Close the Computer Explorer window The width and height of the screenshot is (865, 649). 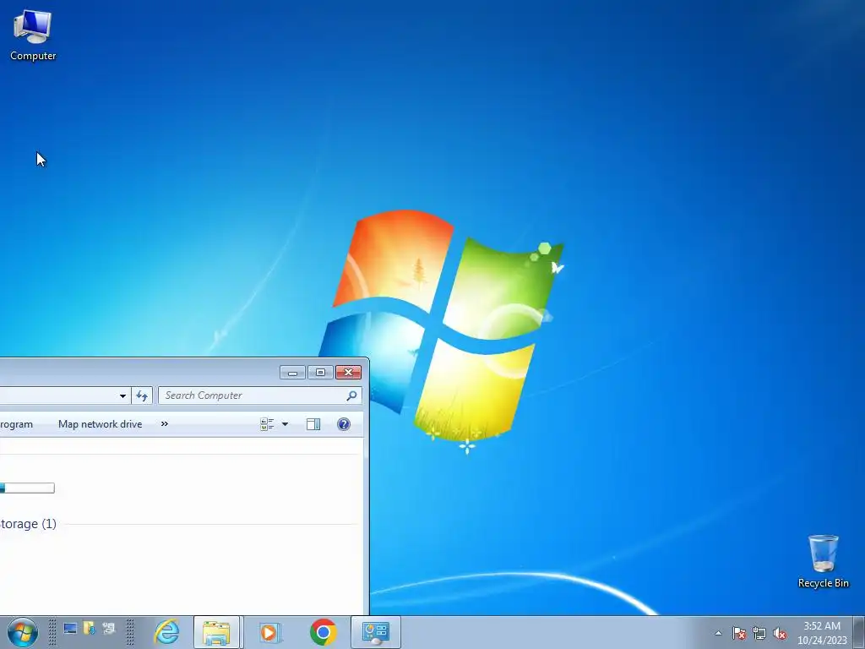[x=348, y=373]
